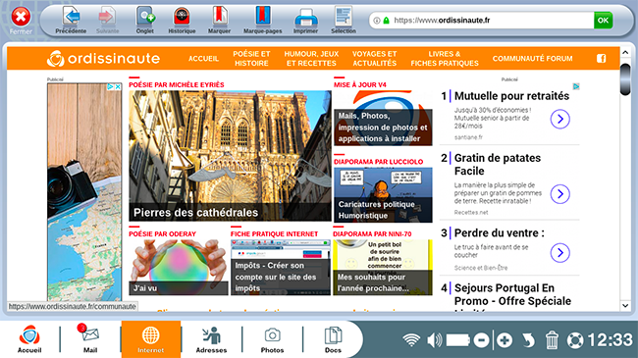Activate the Sélection tool
Screen dimensions: 638x358
click(x=344, y=21)
